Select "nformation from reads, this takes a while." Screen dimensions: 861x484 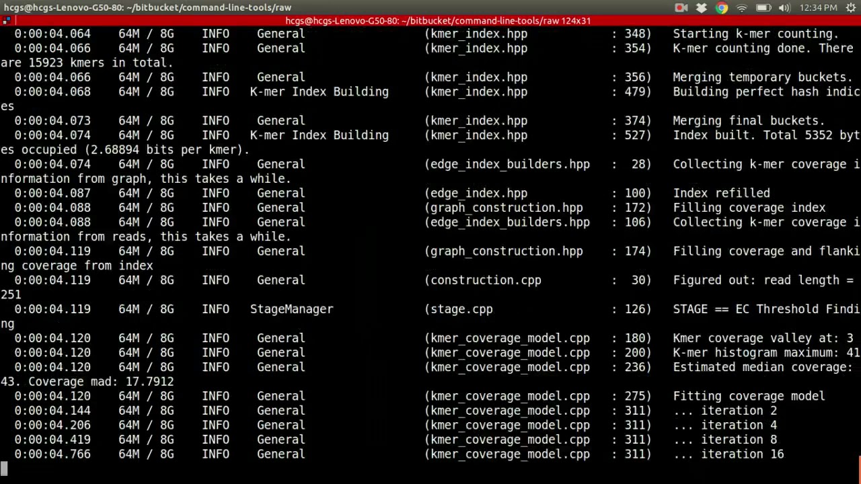click(x=146, y=237)
